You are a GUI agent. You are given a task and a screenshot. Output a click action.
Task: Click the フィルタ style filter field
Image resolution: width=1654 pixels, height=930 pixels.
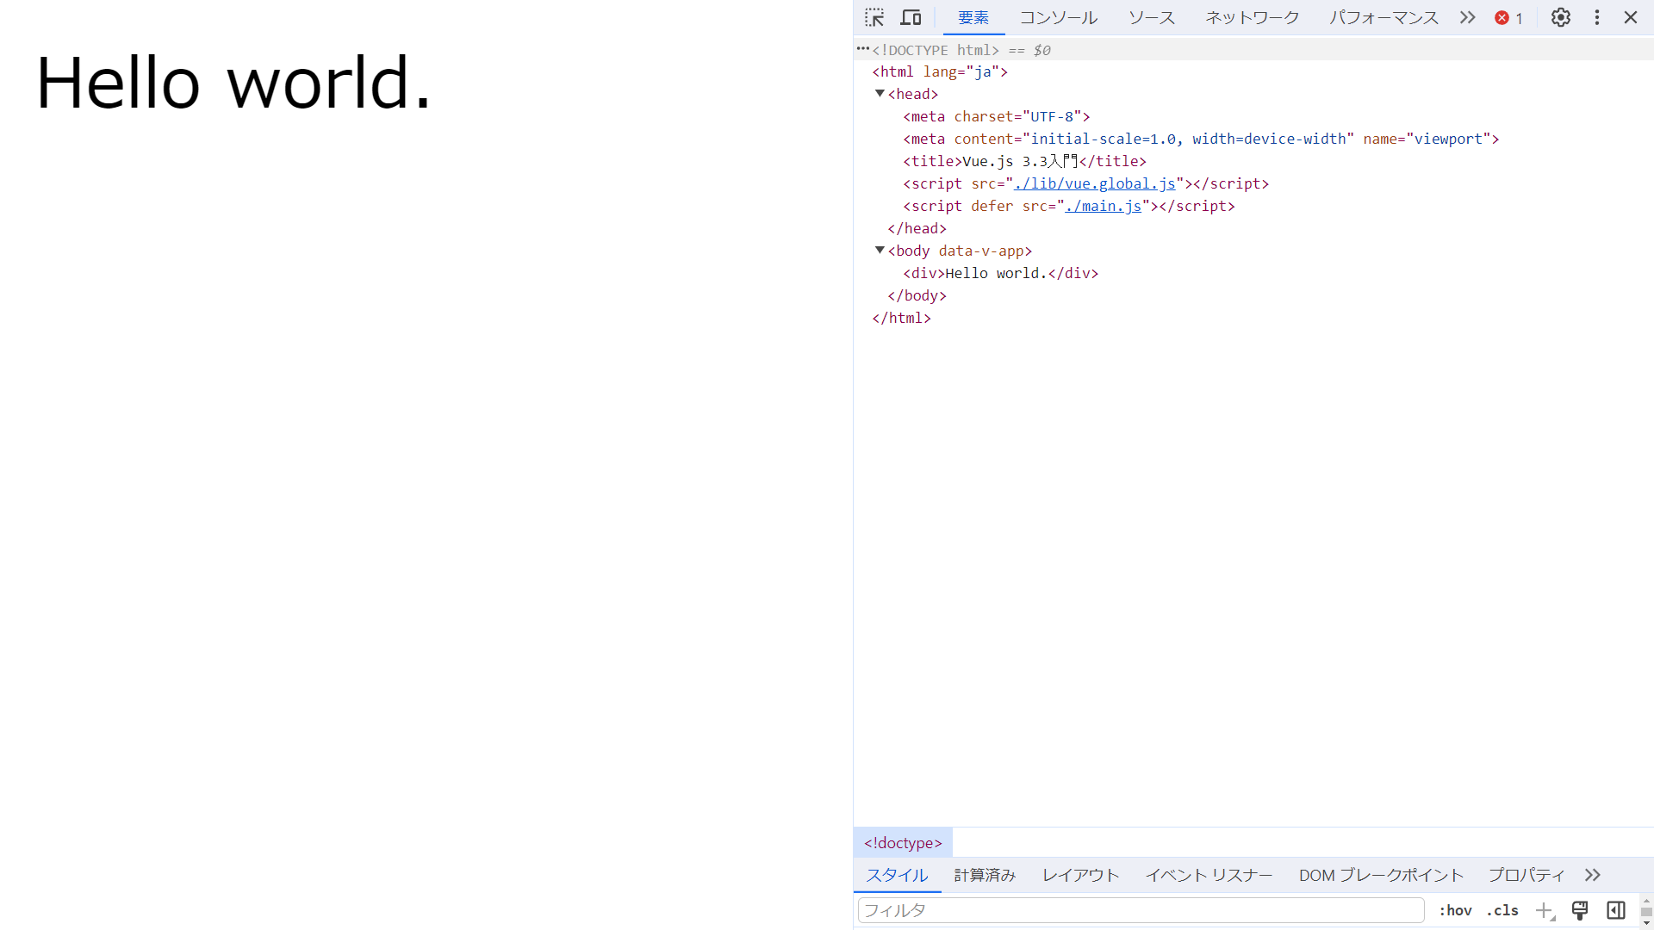(1141, 910)
